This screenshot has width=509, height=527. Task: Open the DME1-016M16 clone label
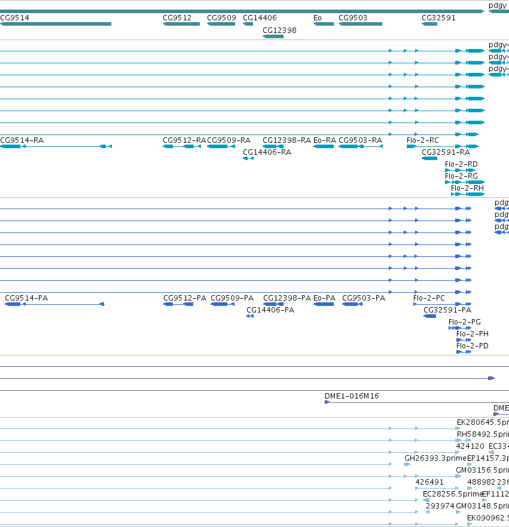(352, 396)
